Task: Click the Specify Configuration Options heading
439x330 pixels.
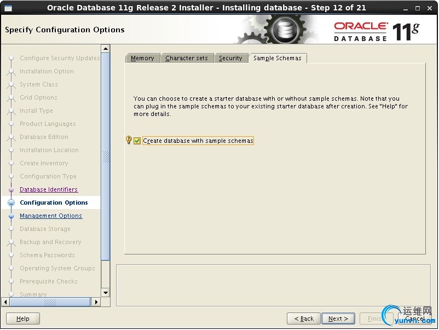Action: click(x=65, y=30)
